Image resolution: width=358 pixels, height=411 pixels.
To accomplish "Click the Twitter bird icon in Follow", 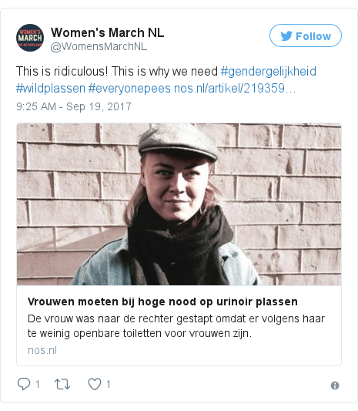I will (286, 36).
